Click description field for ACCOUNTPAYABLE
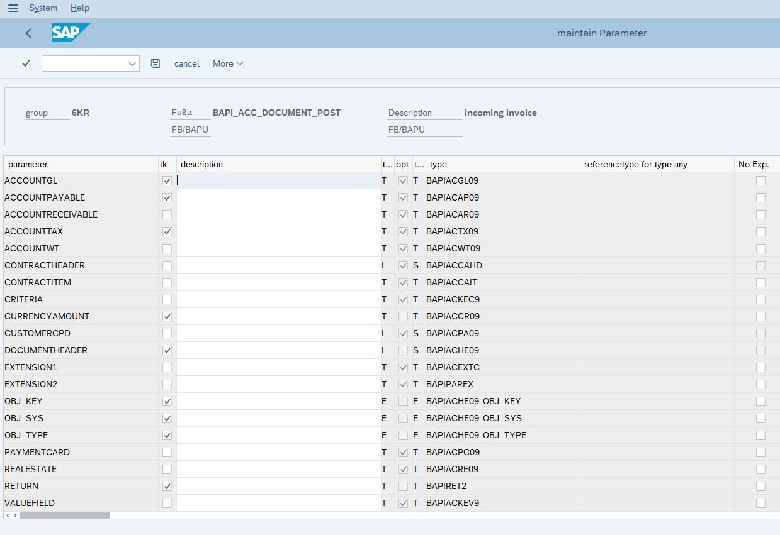 (278, 197)
